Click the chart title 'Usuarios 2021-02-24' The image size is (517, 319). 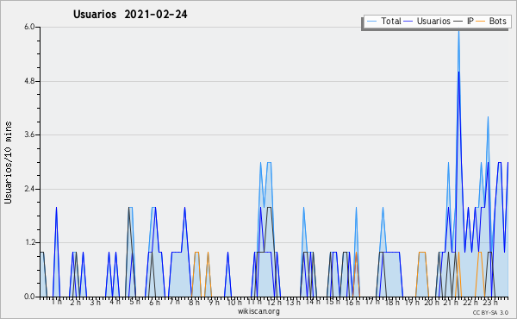130,15
